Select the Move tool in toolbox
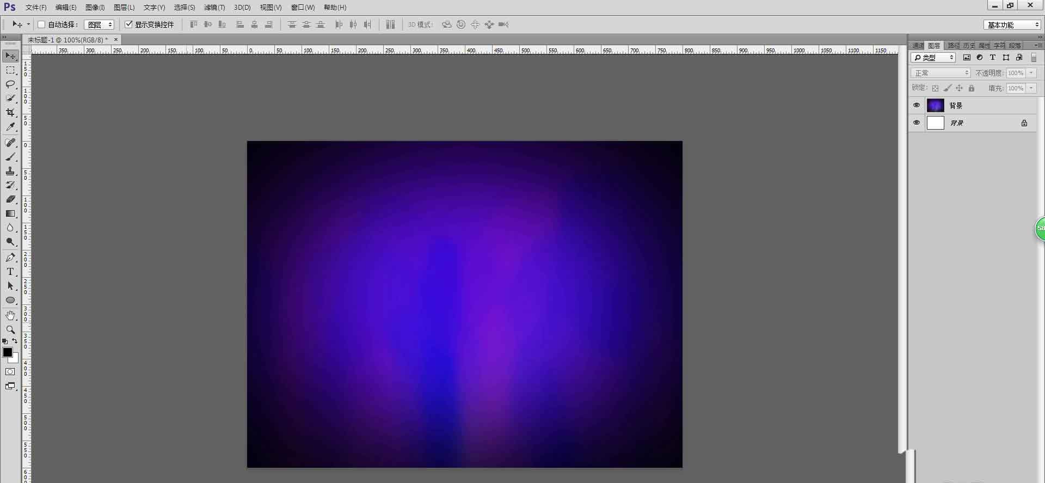1045x483 pixels. (x=10, y=56)
